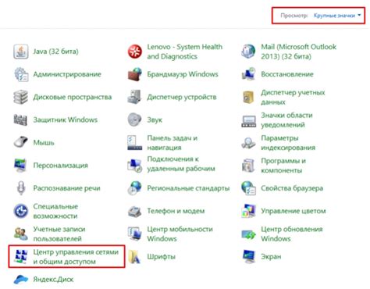This screenshot has width=370, height=289.
Task: Open the Параметры индексирования icon
Action: point(248,143)
